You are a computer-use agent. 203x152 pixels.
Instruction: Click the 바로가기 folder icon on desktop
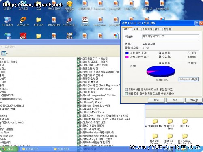(x=39, y=20)
